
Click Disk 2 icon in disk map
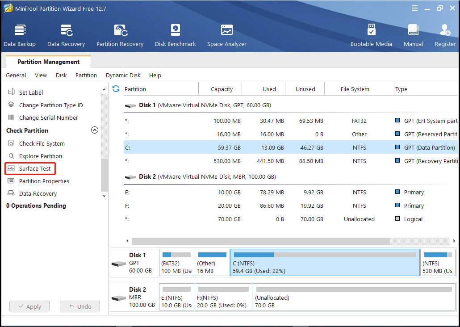[119, 298]
